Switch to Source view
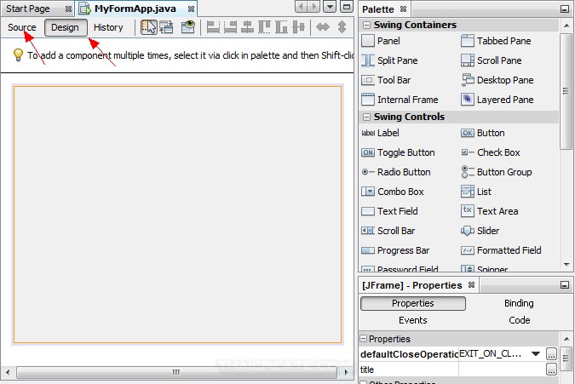 [22, 27]
